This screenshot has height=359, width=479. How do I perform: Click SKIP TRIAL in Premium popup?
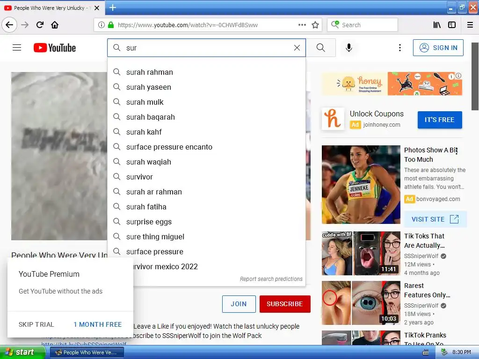pos(36,324)
